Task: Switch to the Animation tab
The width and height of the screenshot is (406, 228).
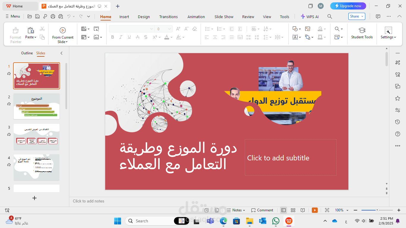Action: [196, 17]
